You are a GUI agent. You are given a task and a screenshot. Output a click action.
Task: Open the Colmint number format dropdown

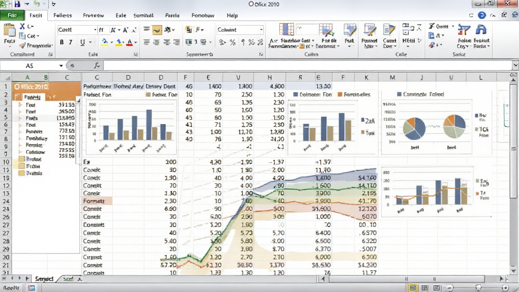coord(261,30)
